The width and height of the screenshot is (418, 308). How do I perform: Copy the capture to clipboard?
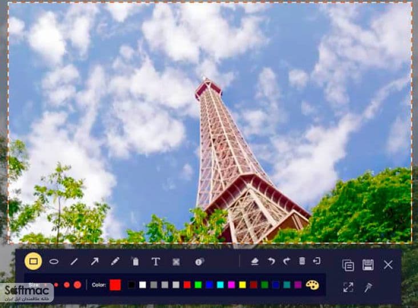click(x=348, y=265)
